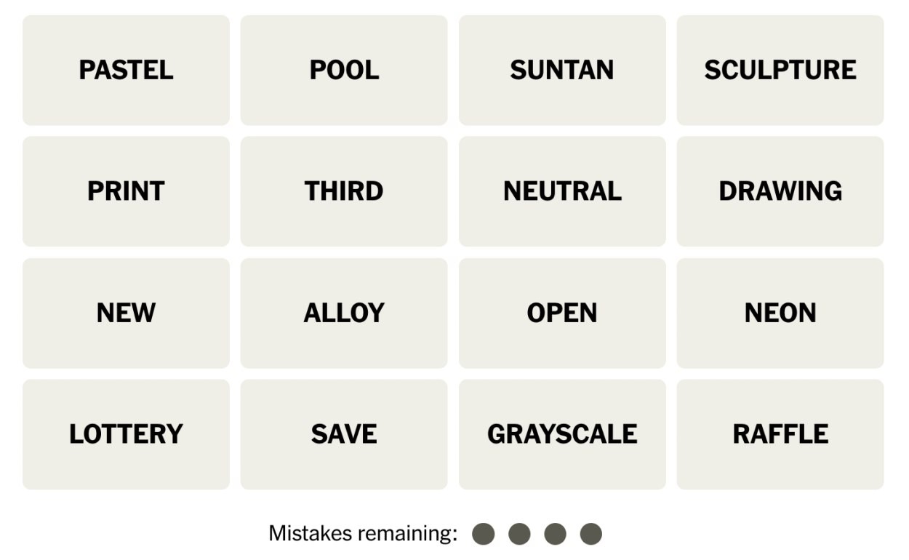Select the POOL word tile
The image size is (909, 560).
coord(344,70)
